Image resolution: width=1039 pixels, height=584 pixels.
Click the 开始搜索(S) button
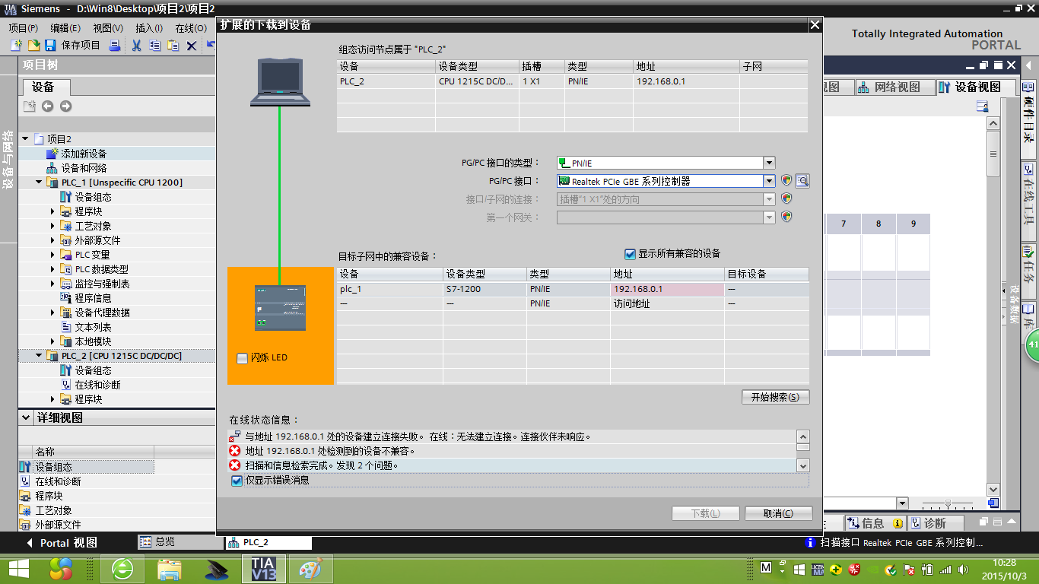pos(776,397)
